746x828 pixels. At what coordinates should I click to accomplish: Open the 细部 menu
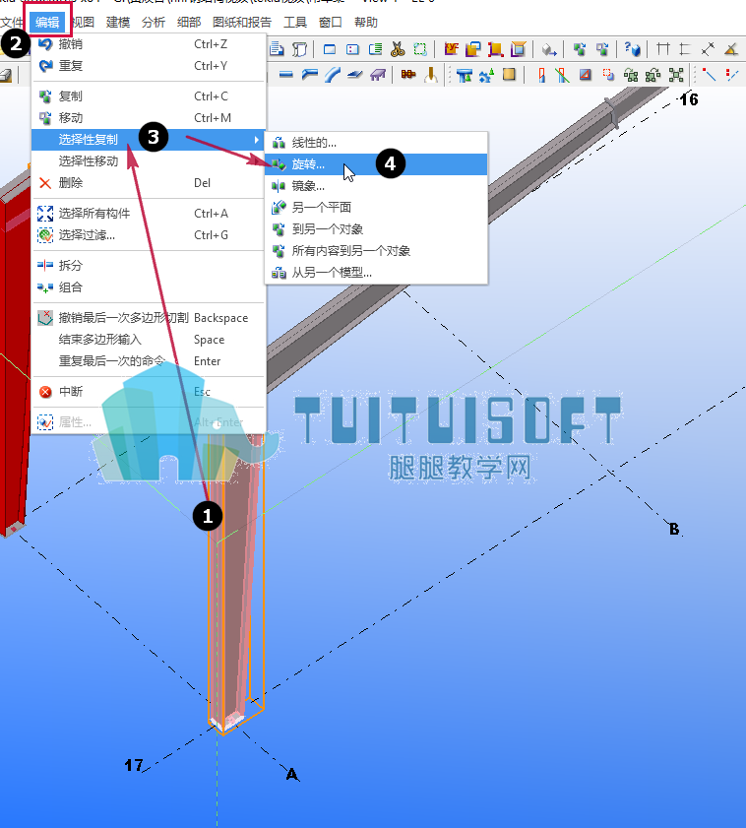point(189,23)
